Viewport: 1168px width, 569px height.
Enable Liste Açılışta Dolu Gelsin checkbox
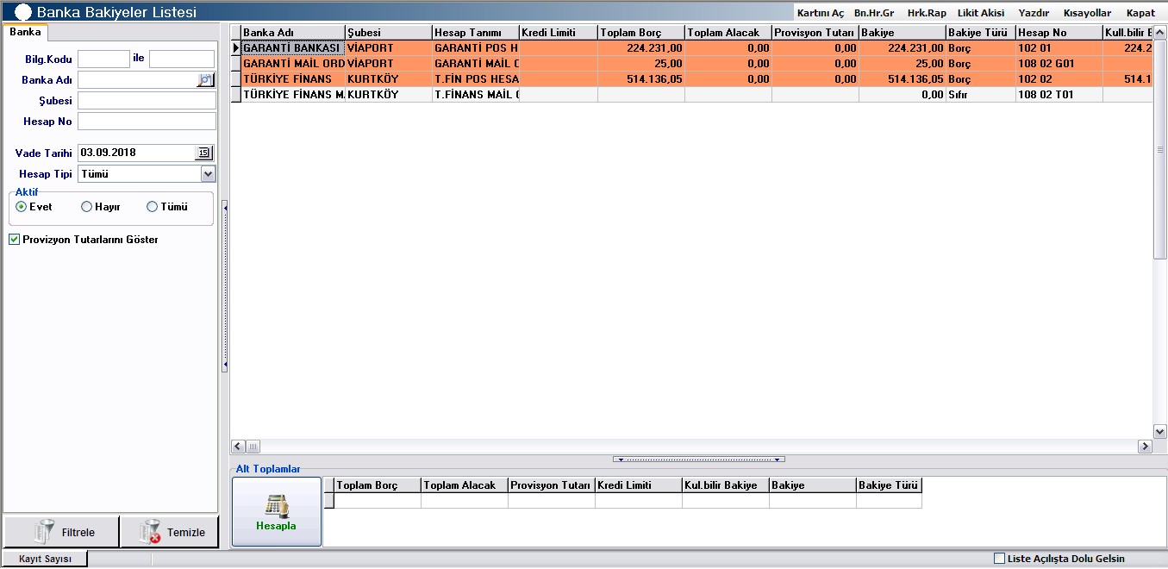[1000, 559]
